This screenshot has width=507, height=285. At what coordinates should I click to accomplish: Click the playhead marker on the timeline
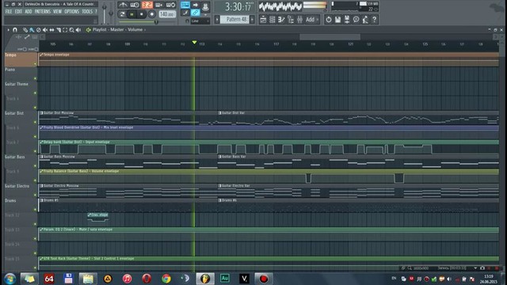tap(194, 42)
